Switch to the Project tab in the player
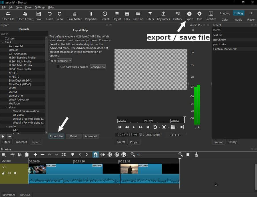Image resolution: width=257 pixels, height=197 pixels. pyautogui.click(x=134, y=142)
